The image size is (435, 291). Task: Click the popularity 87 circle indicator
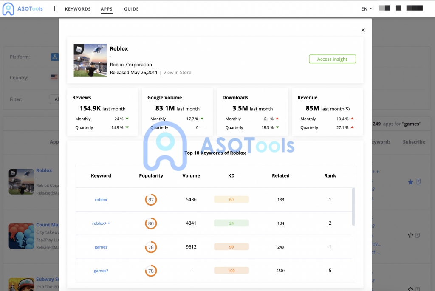pos(151,200)
